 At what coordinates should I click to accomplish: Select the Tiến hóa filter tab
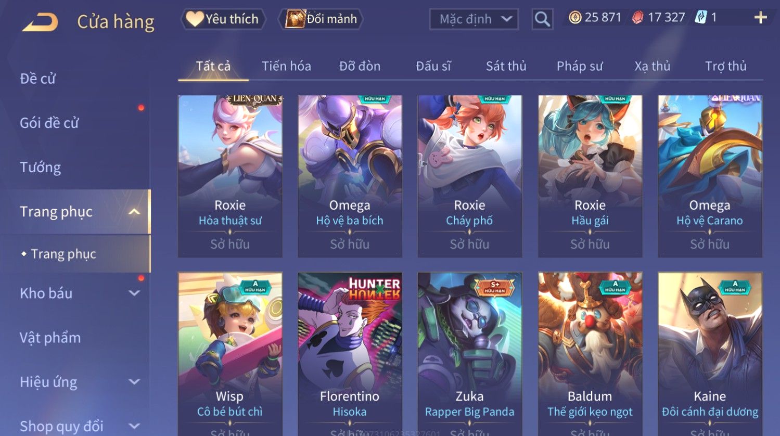click(286, 66)
